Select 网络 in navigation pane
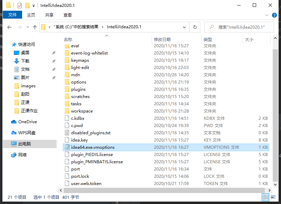The width and height of the screenshot is (281, 204). coord(22,155)
